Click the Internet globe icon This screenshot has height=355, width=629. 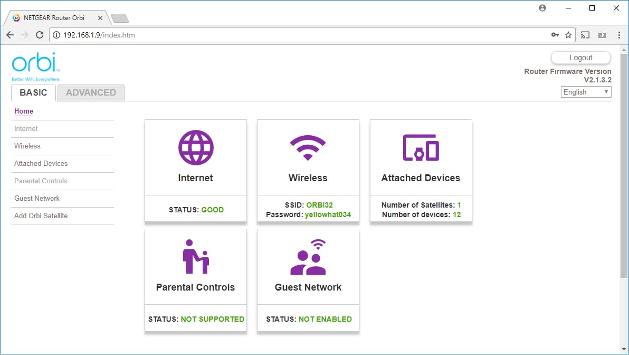coord(196,147)
